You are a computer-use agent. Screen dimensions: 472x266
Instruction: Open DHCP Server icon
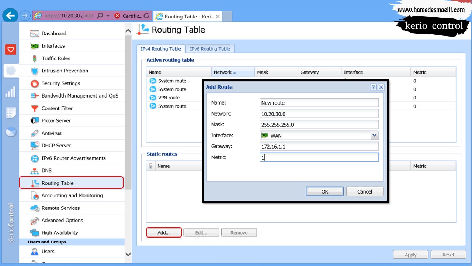pos(35,146)
